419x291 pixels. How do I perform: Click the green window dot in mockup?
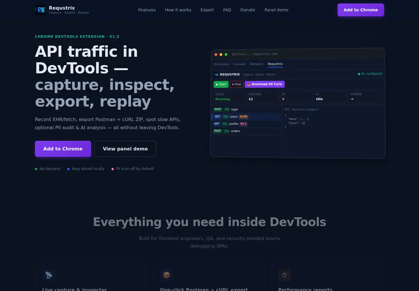(226, 54)
